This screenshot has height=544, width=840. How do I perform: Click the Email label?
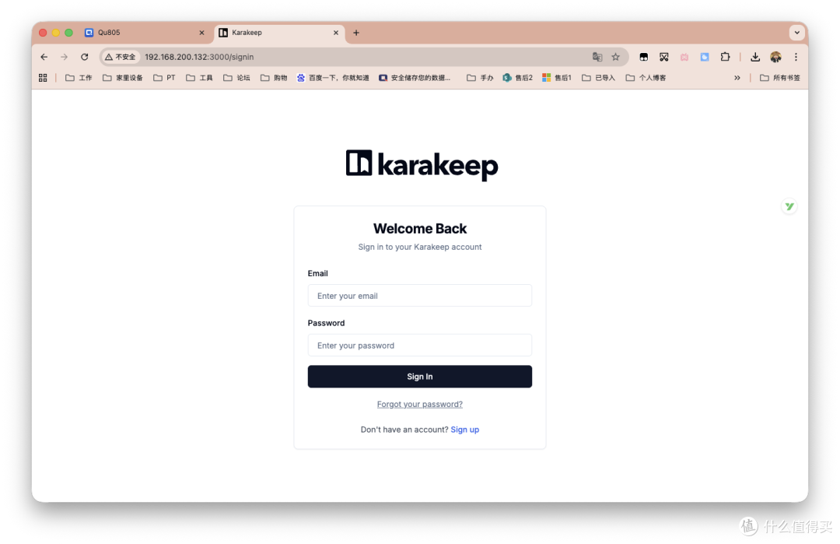(317, 273)
